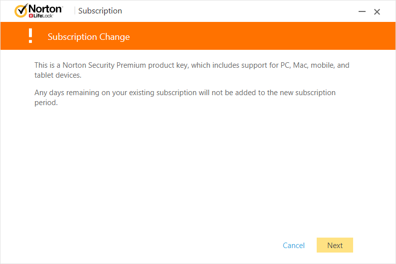Click the sentence about days remaining
The image size is (396, 264).
click(x=185, y=97)
